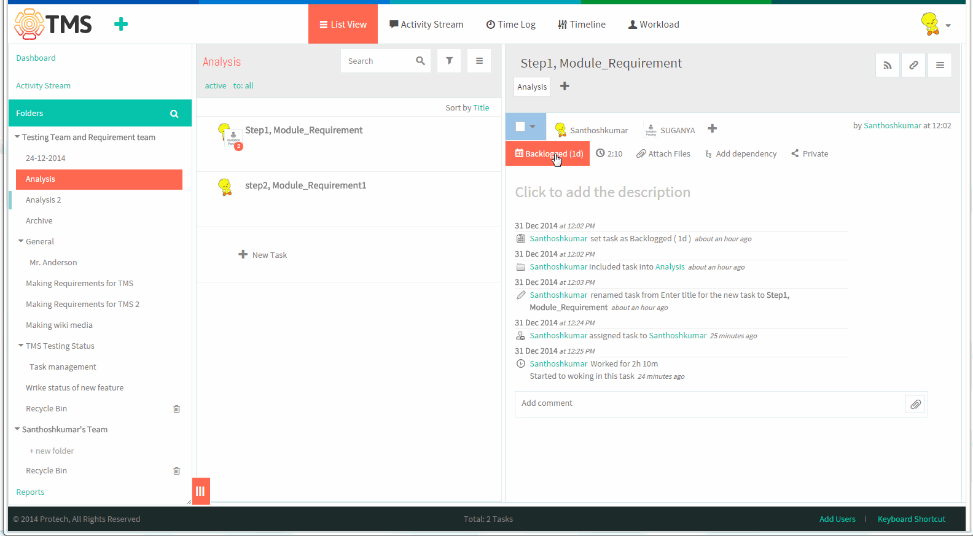Image resolution: width=973 pixels, height=536 pixels.
Task: Collapse the General folder
Action: 21,241
